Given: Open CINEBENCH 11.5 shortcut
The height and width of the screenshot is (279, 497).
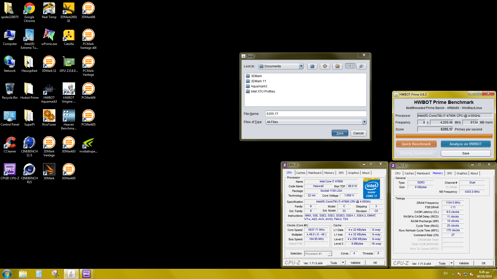Looking at the screenshot, I should [x=29, y=146].
